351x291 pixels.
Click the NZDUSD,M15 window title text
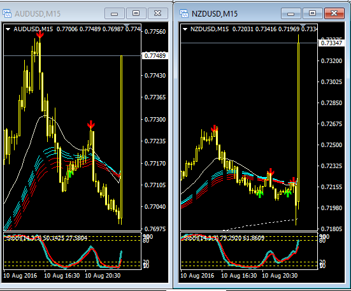pyautogui.click(x=215, y=14)
